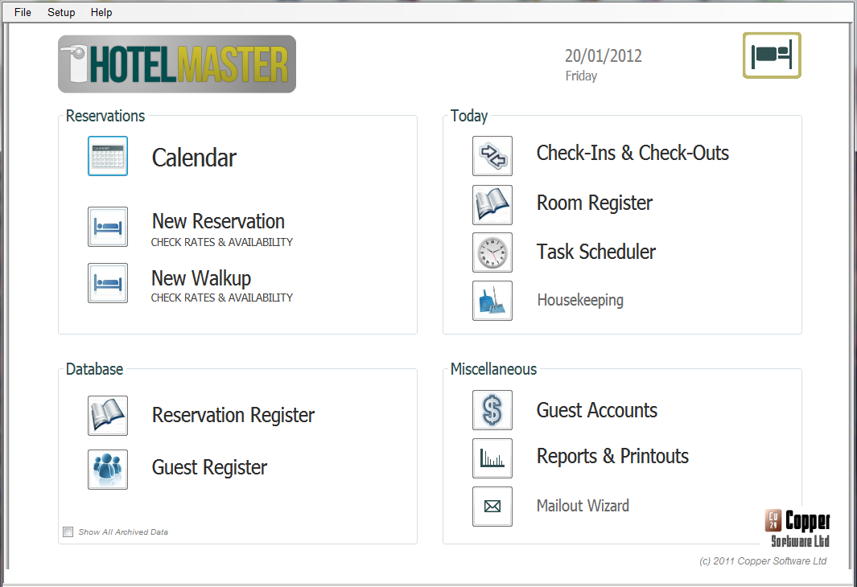Click the Room Register label
This screenshot has height=587, width=857.
(595, 203)
